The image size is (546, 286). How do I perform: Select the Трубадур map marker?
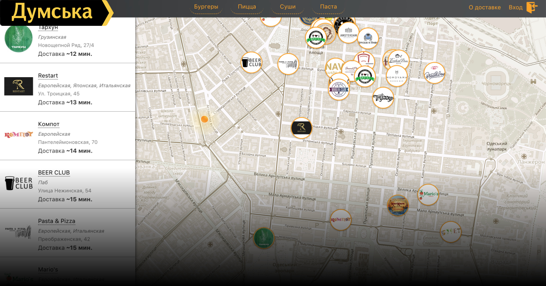tap(383, 98)
